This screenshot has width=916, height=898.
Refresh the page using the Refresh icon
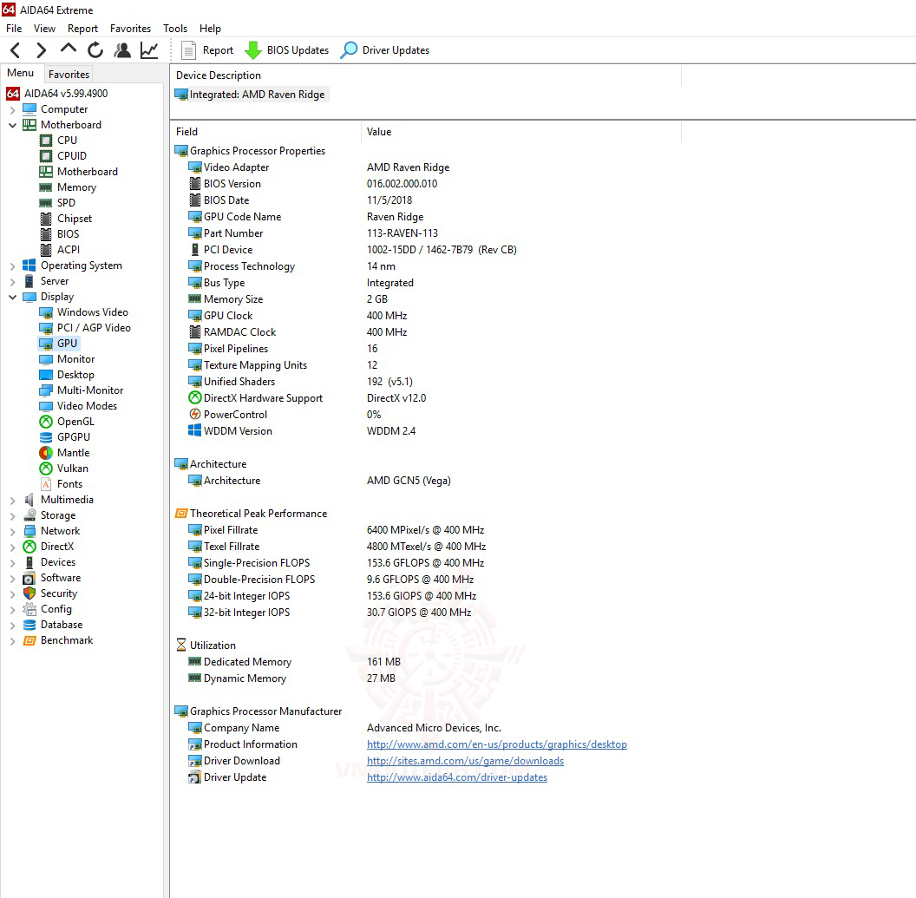point(95,50)
